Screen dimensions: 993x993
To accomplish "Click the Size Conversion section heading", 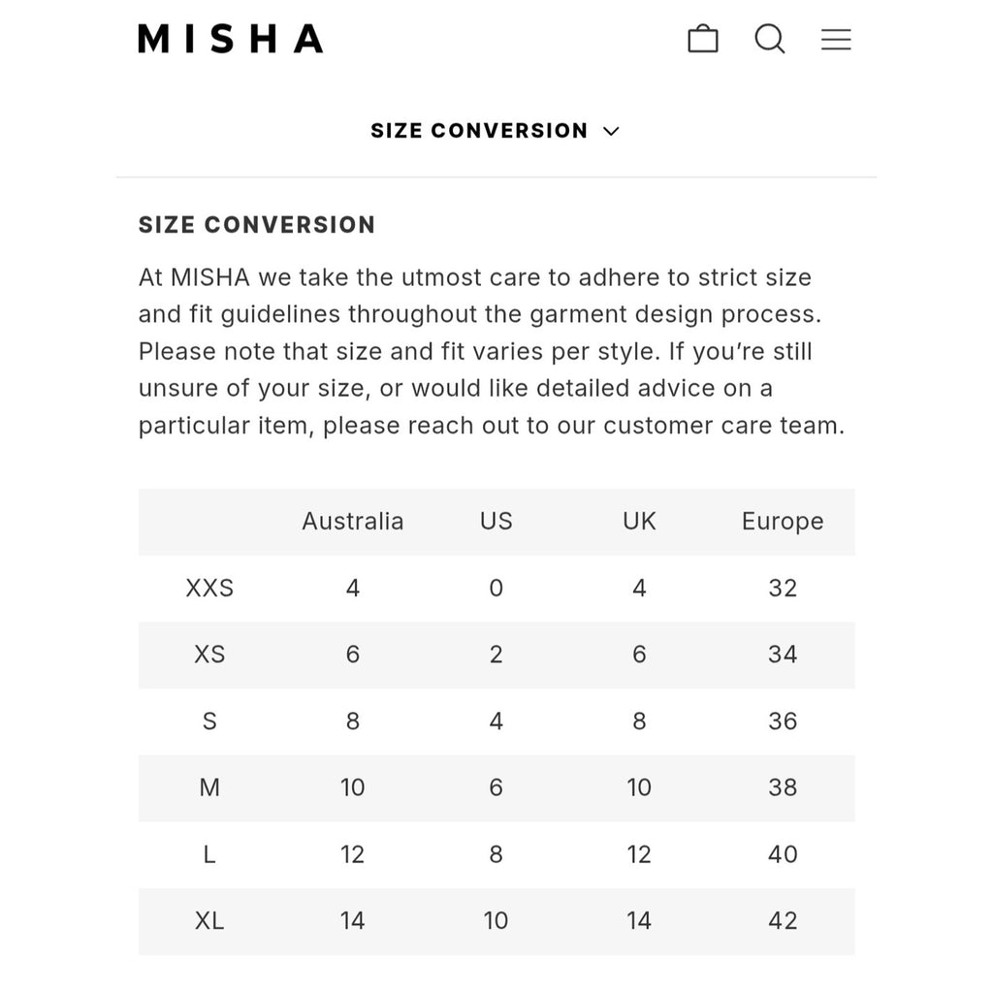I will [257, 225].
